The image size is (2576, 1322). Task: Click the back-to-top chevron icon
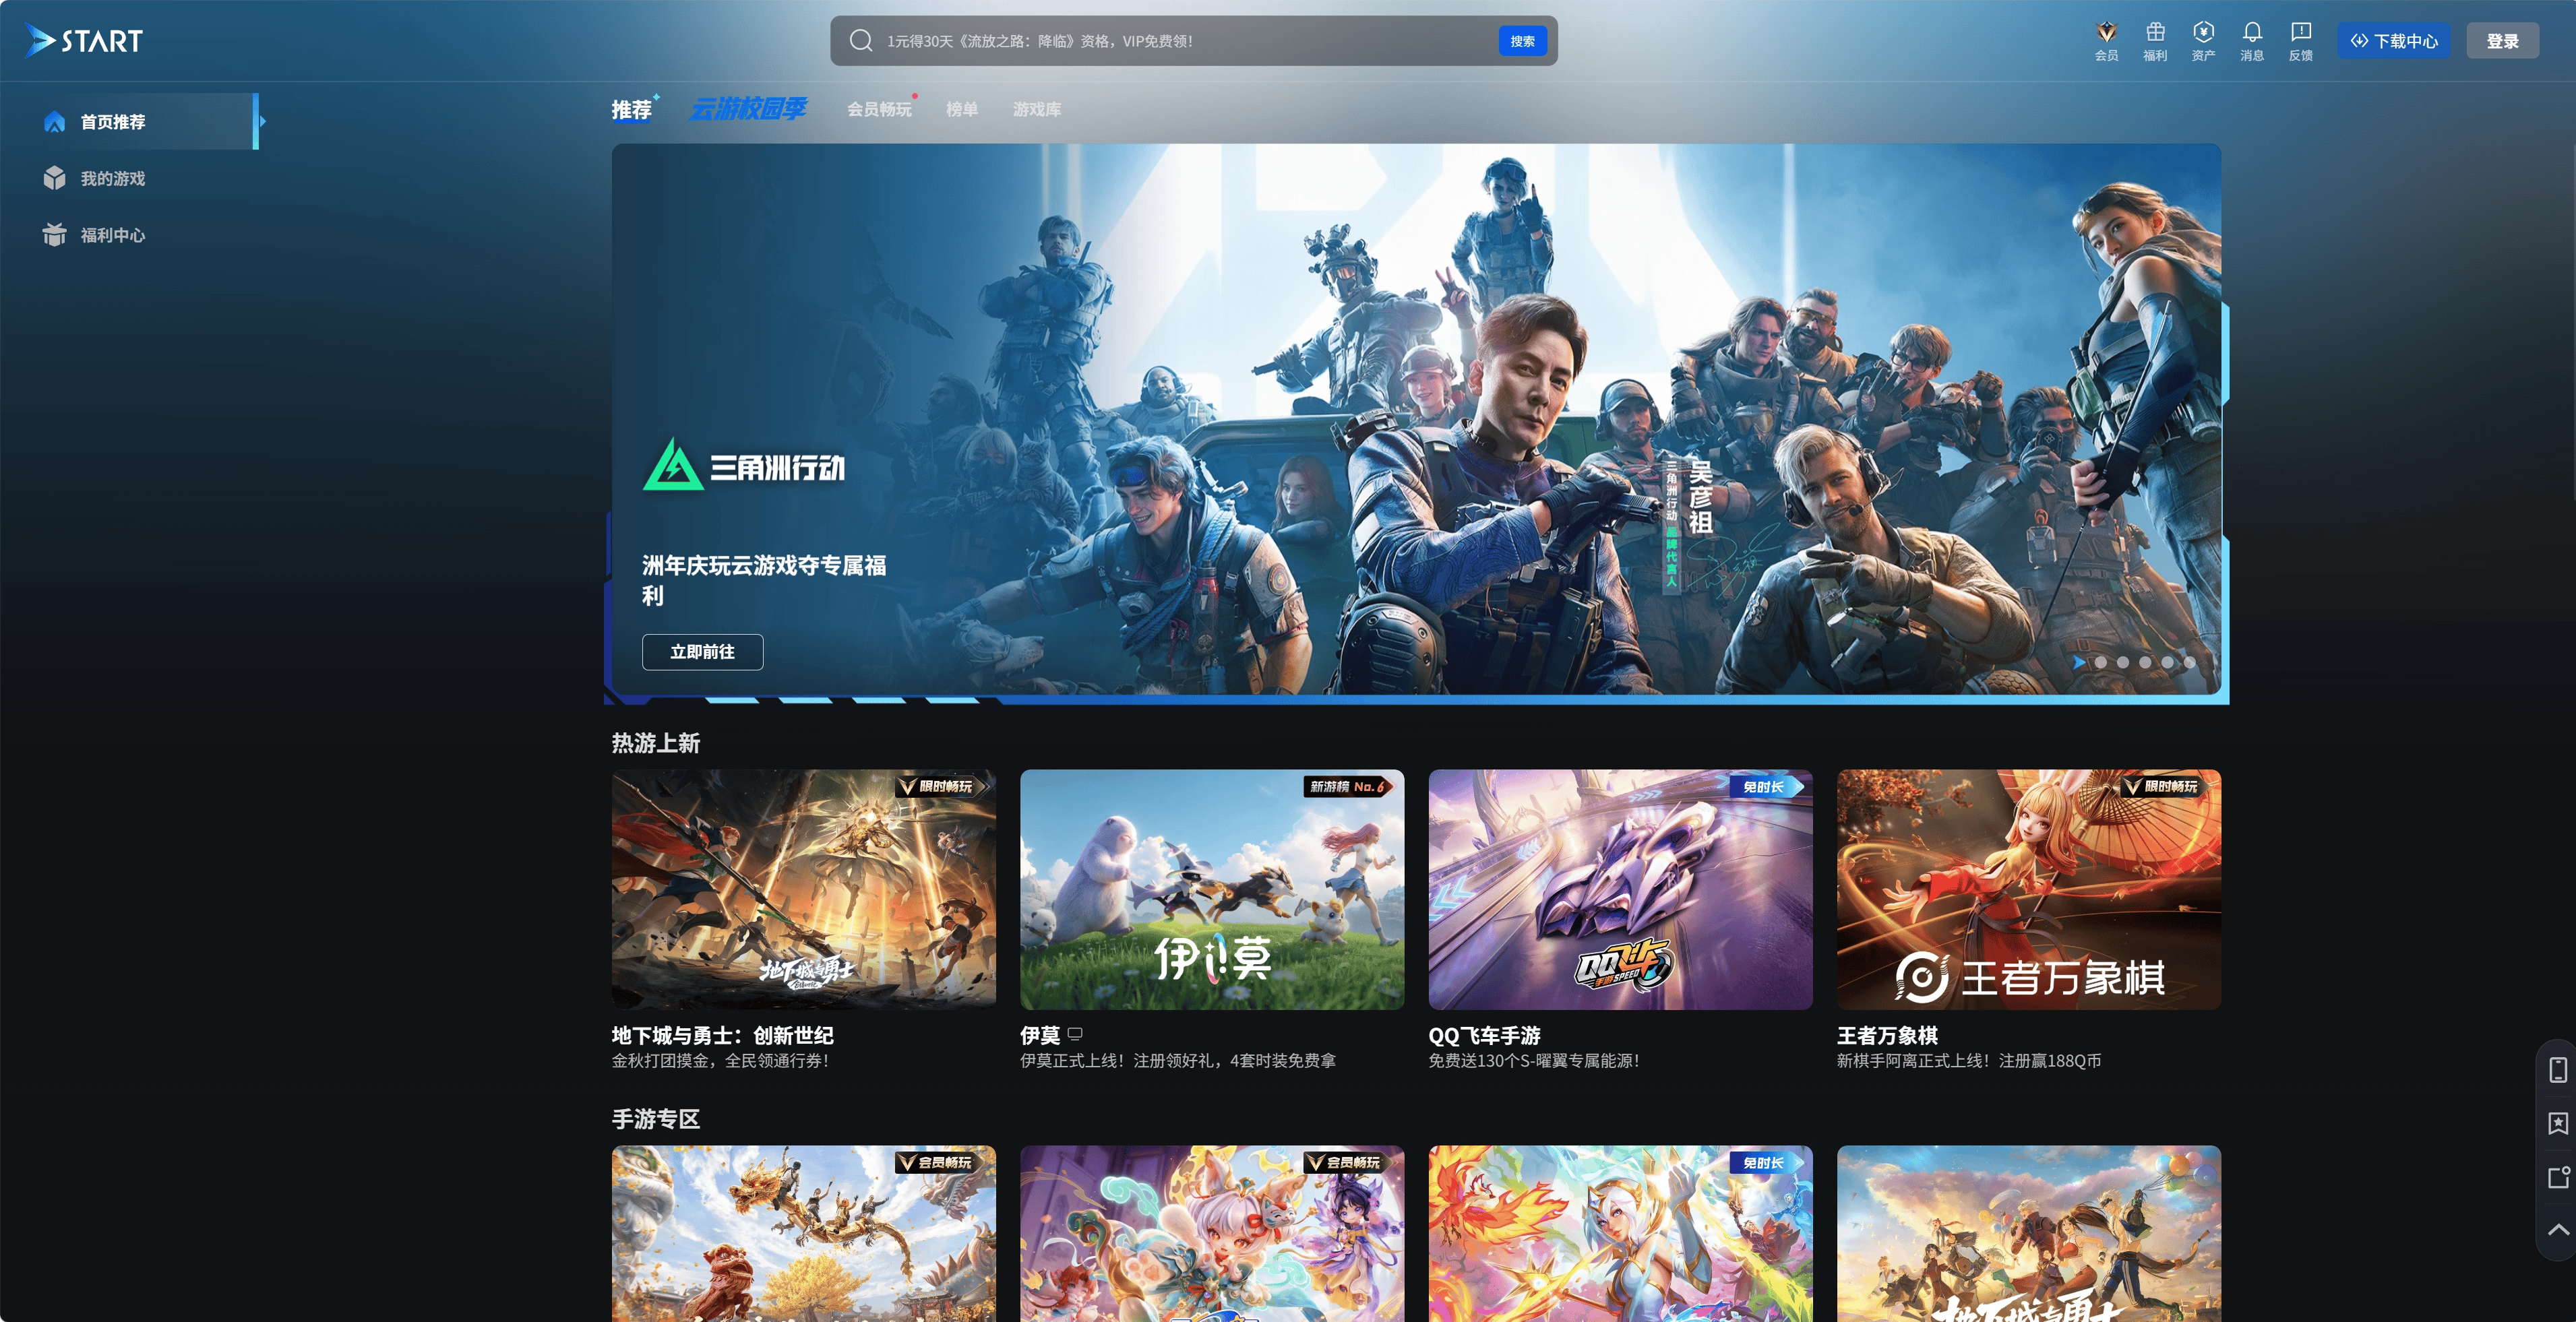tap(2558, 1230)
